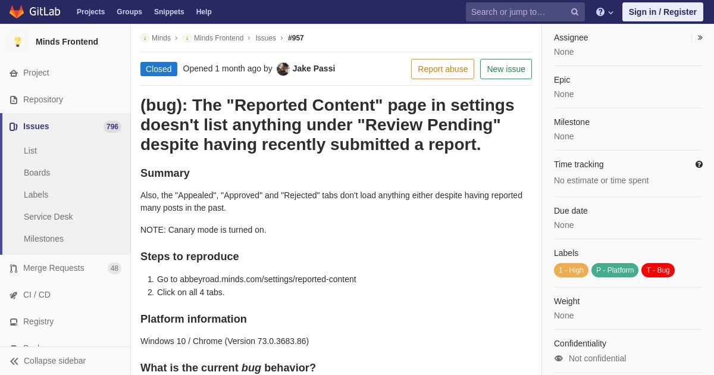Image resolution: width=714 pixels, height=375 pixels.
Task: Click the Summary heading
Action: coord(165,173)
